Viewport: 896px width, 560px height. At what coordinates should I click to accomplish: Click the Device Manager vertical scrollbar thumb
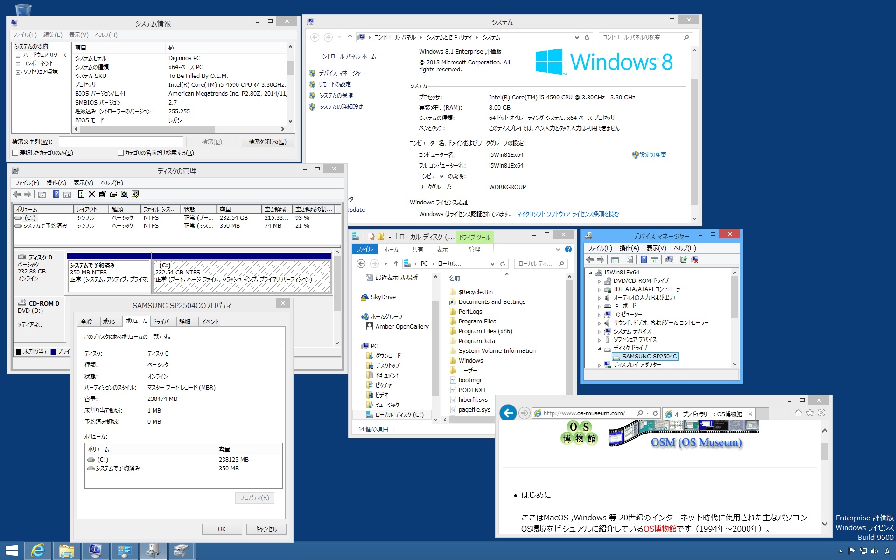pyautogui.click(x=735, y=297)
